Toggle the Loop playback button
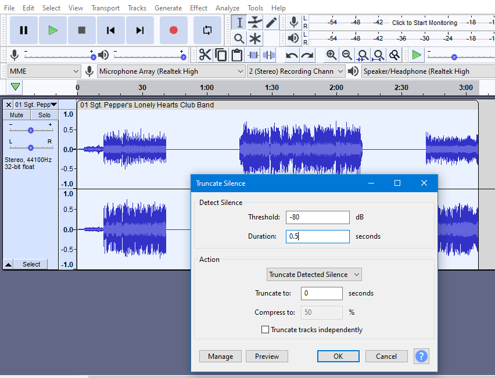Image resolution: width=495 pixels, height=378 pixels. pyautogui.click(x=207, y=30)
